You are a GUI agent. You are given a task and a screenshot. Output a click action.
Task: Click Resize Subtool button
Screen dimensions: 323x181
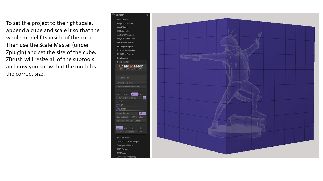click(x=127, y=113)
